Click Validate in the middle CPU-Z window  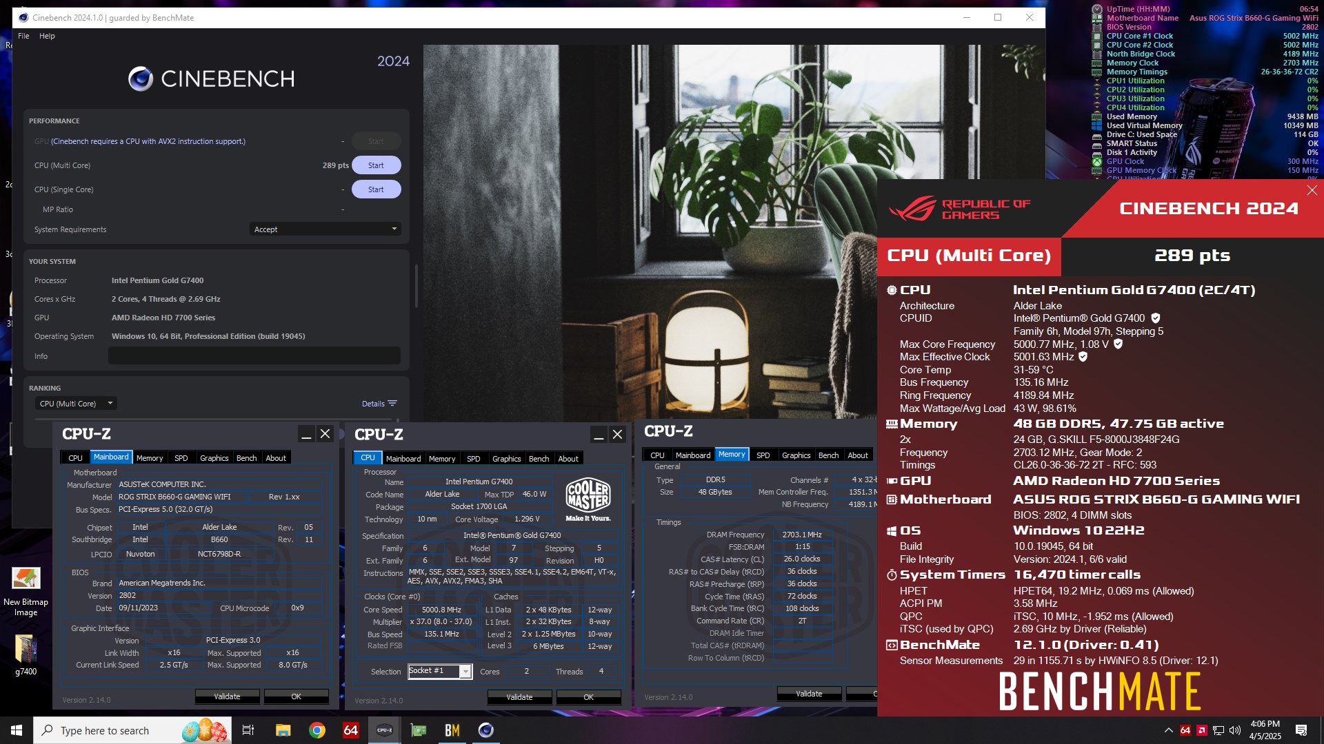519,697
